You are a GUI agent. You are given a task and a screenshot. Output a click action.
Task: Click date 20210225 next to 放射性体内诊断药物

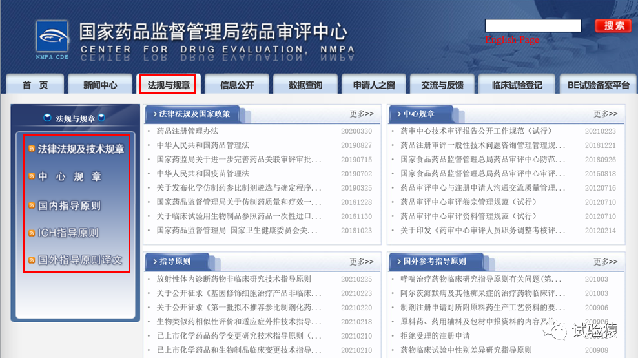tap(356, 279)
